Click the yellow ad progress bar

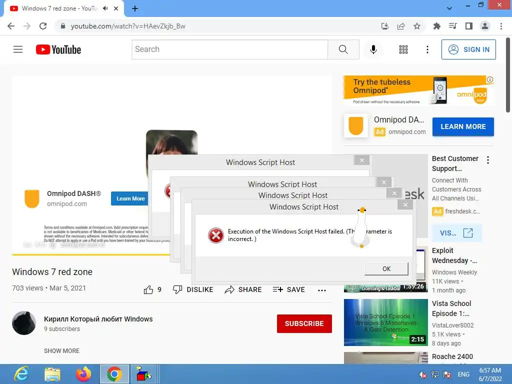click(x=91, y=254)
